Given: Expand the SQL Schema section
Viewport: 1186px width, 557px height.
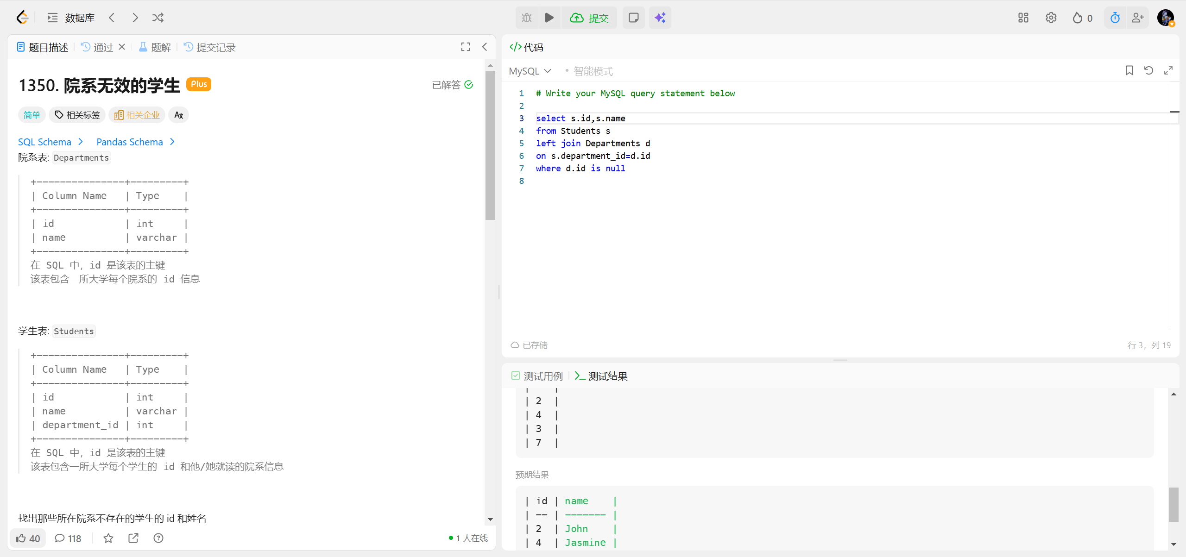Looking at the screenshot, I should click(50, 142).
